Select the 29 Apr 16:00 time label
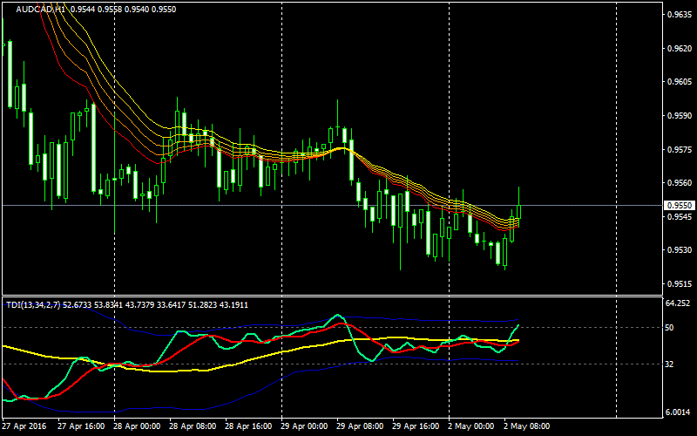 (x=416, y=427)
